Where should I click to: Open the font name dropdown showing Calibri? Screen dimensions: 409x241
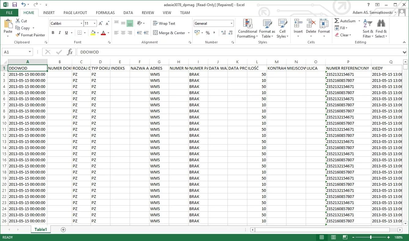click(x=82, y=24)
